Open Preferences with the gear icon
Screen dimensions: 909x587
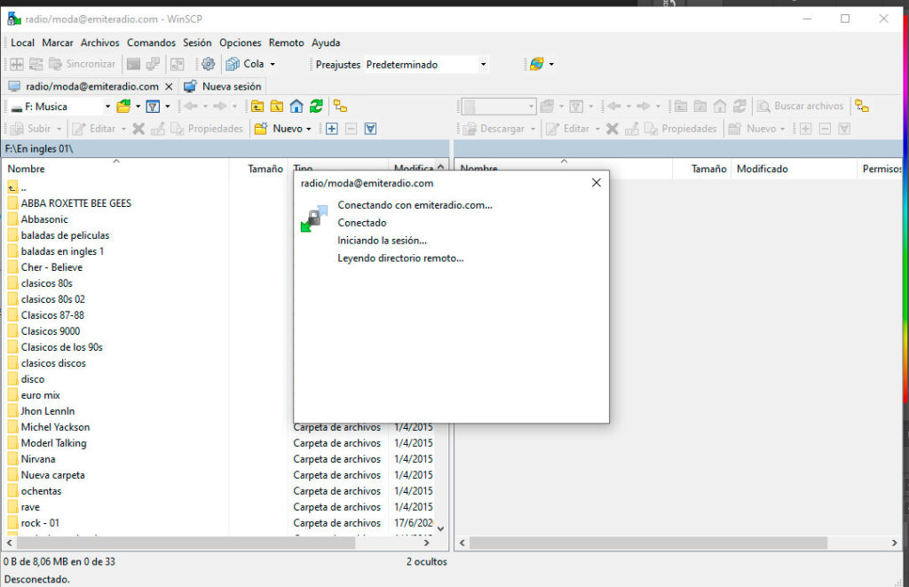pos(208,65)
